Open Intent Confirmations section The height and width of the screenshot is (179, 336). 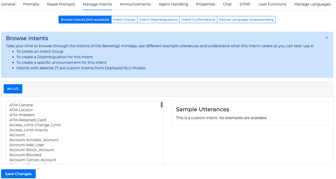(x=198, y=20)
